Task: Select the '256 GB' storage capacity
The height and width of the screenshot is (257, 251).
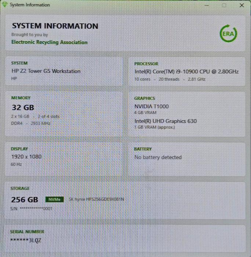Action: [x=25, y=200]
